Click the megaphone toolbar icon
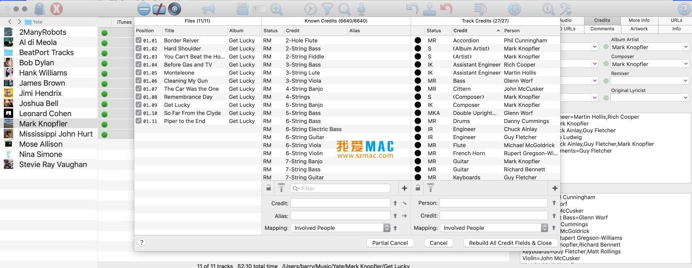The height and width of the screenshot is (268, 692). click(208, 9)
